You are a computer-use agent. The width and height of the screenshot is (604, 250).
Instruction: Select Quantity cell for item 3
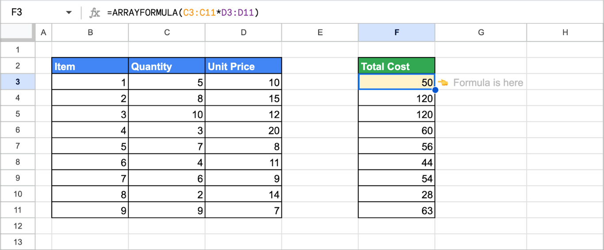point(167,114)
